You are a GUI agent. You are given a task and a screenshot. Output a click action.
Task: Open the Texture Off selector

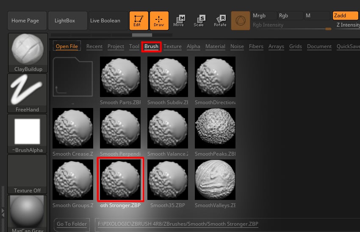(x=28, y=174)
